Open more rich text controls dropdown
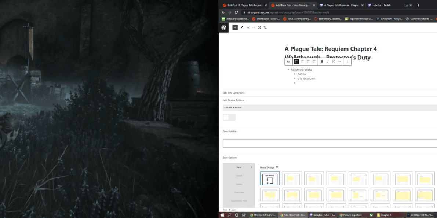437x218 pixels. [339, 62]
